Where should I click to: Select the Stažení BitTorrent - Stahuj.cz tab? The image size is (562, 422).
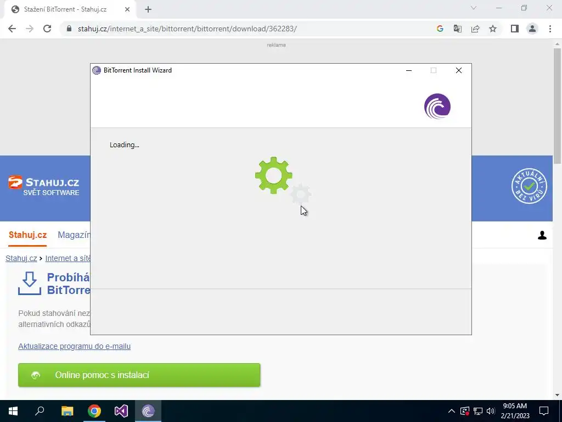click(x=70, y=9)
